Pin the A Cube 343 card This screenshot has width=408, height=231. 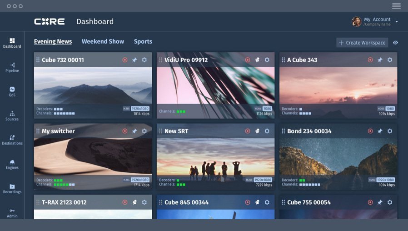[380, 60]
